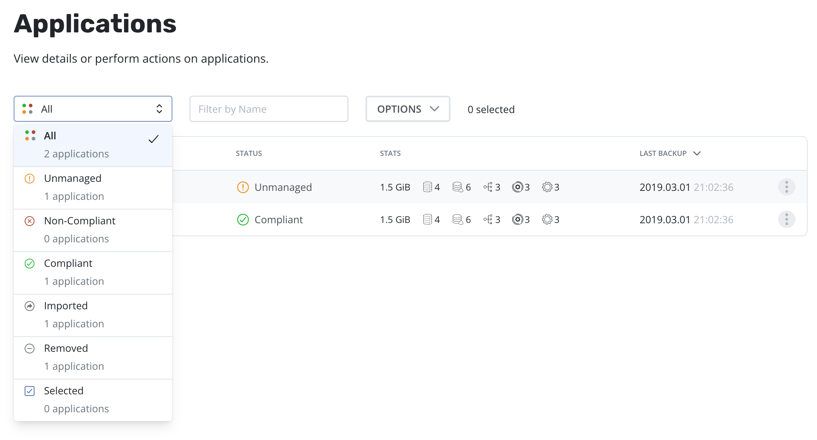
Task: Click the checkmark beside the All option
Action: [x=154, y=139]
